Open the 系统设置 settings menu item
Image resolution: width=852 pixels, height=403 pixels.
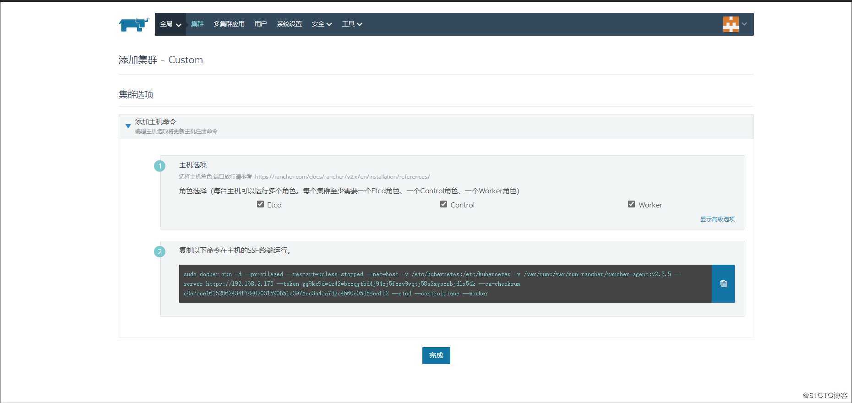coord(289,24)
